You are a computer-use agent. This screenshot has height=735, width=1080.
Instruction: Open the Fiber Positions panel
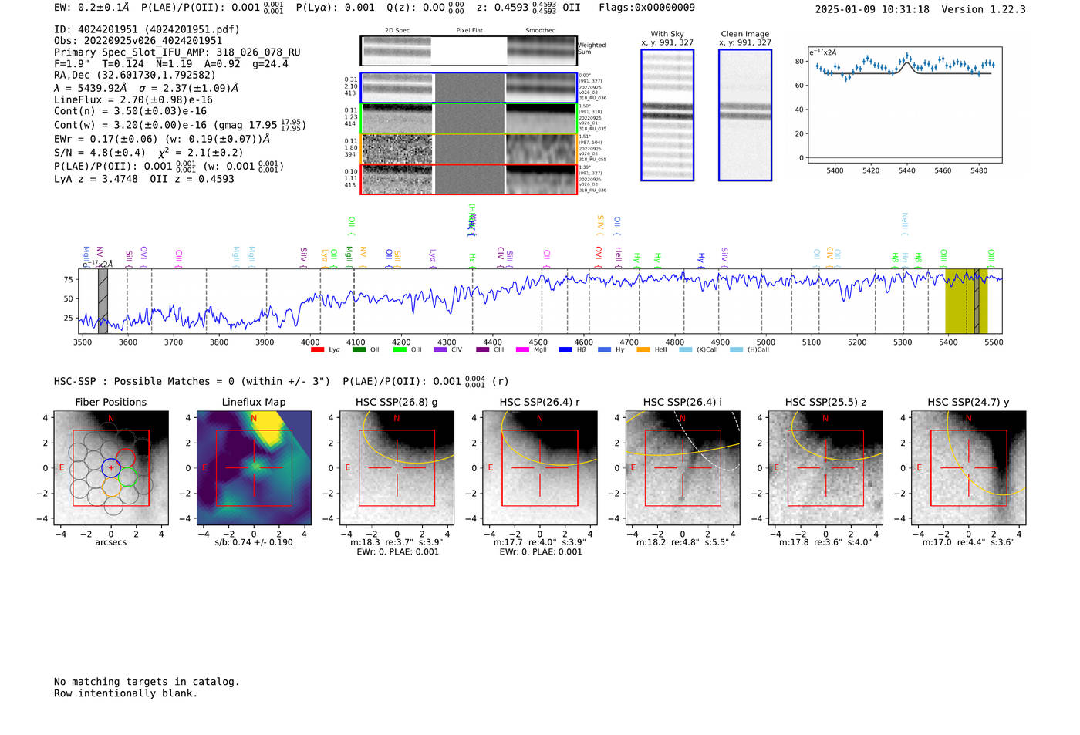click(x=111, y=468)
